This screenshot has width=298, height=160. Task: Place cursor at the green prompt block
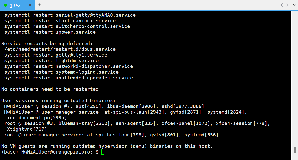[103, 152]
